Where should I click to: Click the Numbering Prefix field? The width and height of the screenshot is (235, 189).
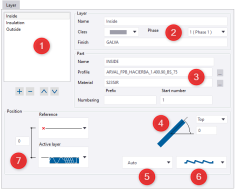pos(130,100)
